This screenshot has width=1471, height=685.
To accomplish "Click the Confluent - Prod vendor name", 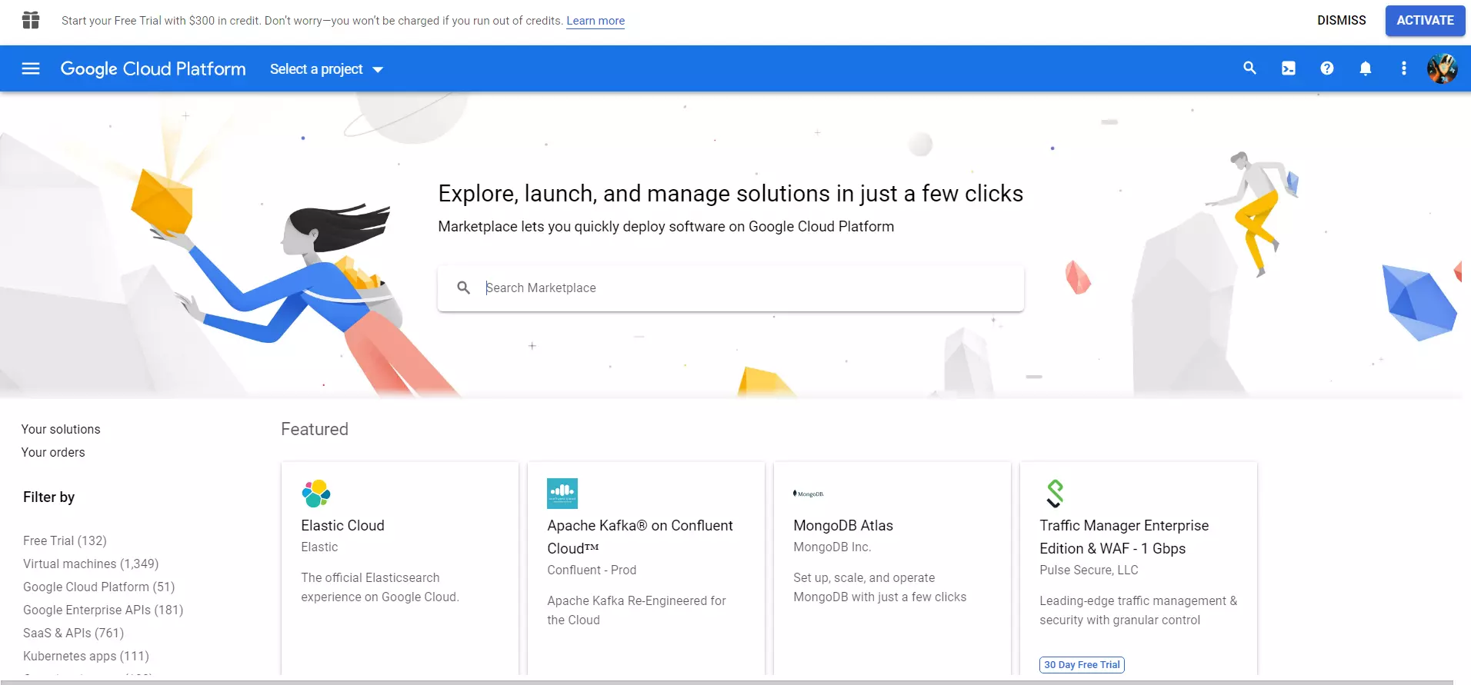I will tap(592, 570).
